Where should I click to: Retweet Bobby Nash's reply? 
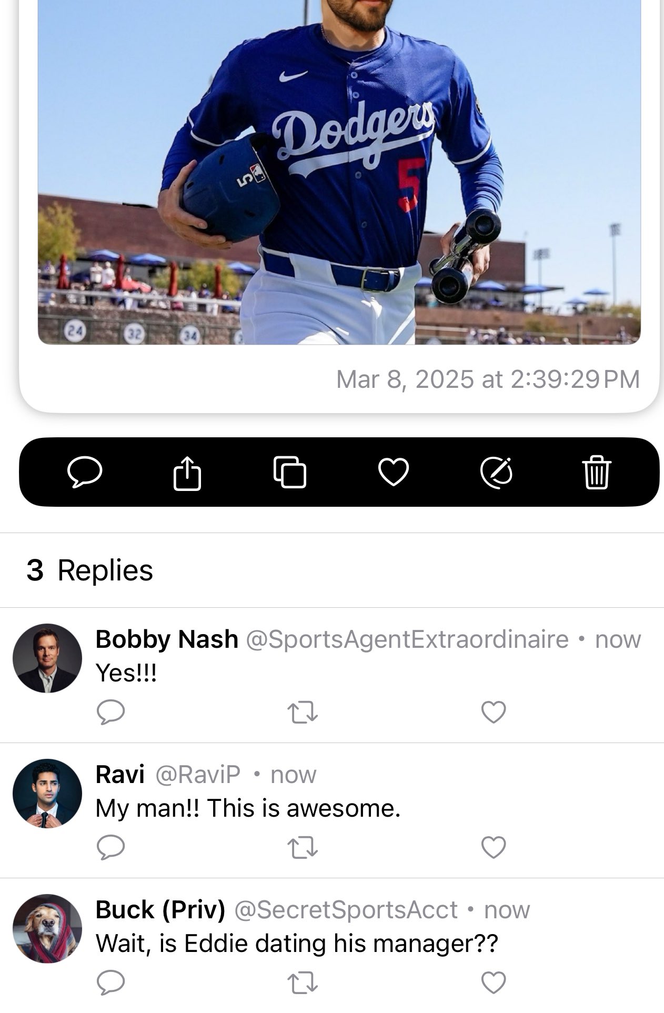[303, 713]
